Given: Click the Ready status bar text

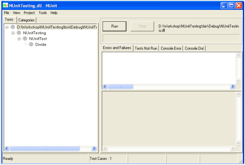Looking at the screenshot, I should [8, 159].
